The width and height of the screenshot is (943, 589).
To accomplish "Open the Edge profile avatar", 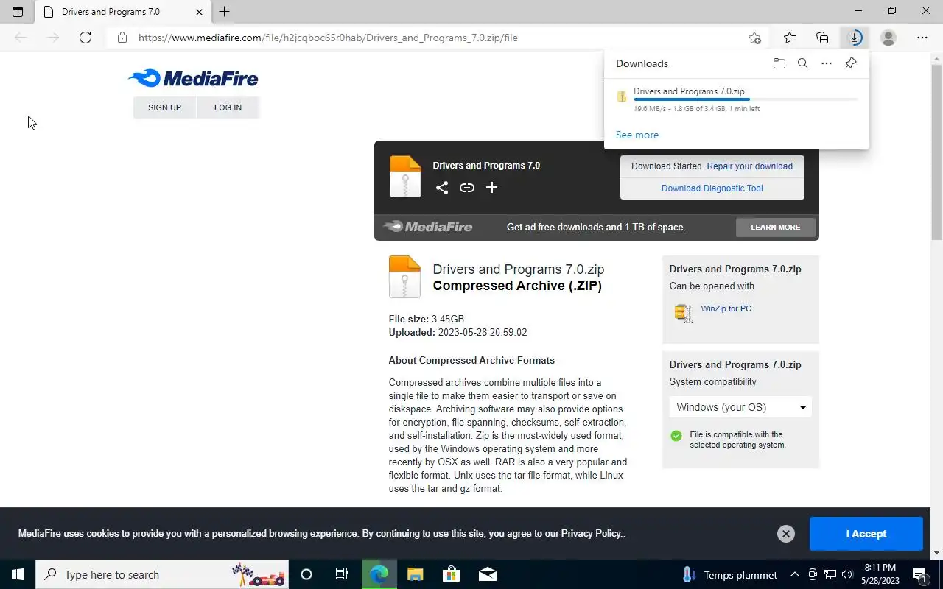I will point(888,38).
